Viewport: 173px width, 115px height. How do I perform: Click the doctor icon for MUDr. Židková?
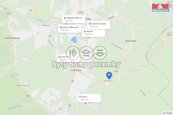pos(61,27)
